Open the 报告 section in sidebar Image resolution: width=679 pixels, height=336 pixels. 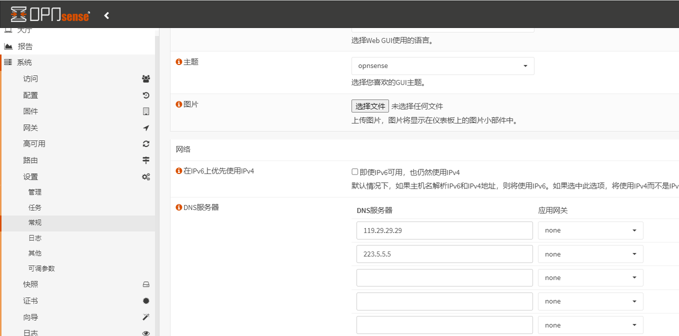[x=25, y=46]
